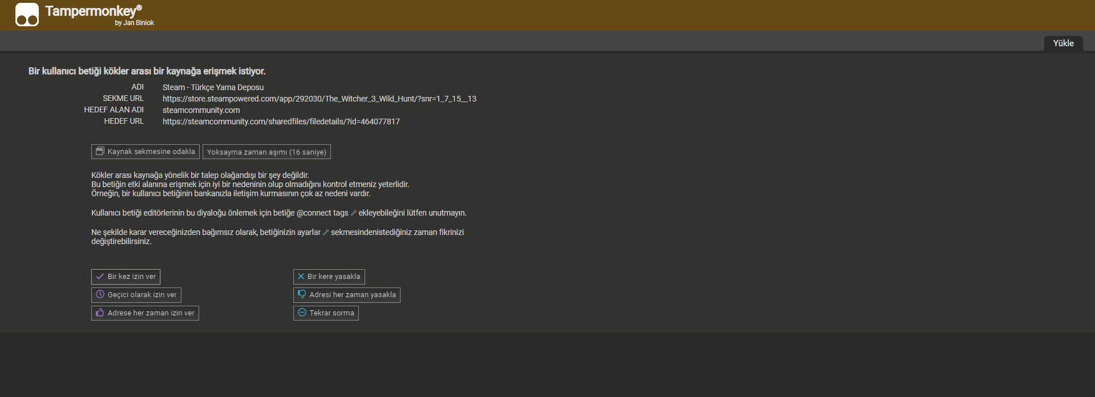The height and width of the screenshot is (397, 1095).
Task: Click script name 'Steam - Türkçe Yama Deposu'
Action: tap(213, 87)
